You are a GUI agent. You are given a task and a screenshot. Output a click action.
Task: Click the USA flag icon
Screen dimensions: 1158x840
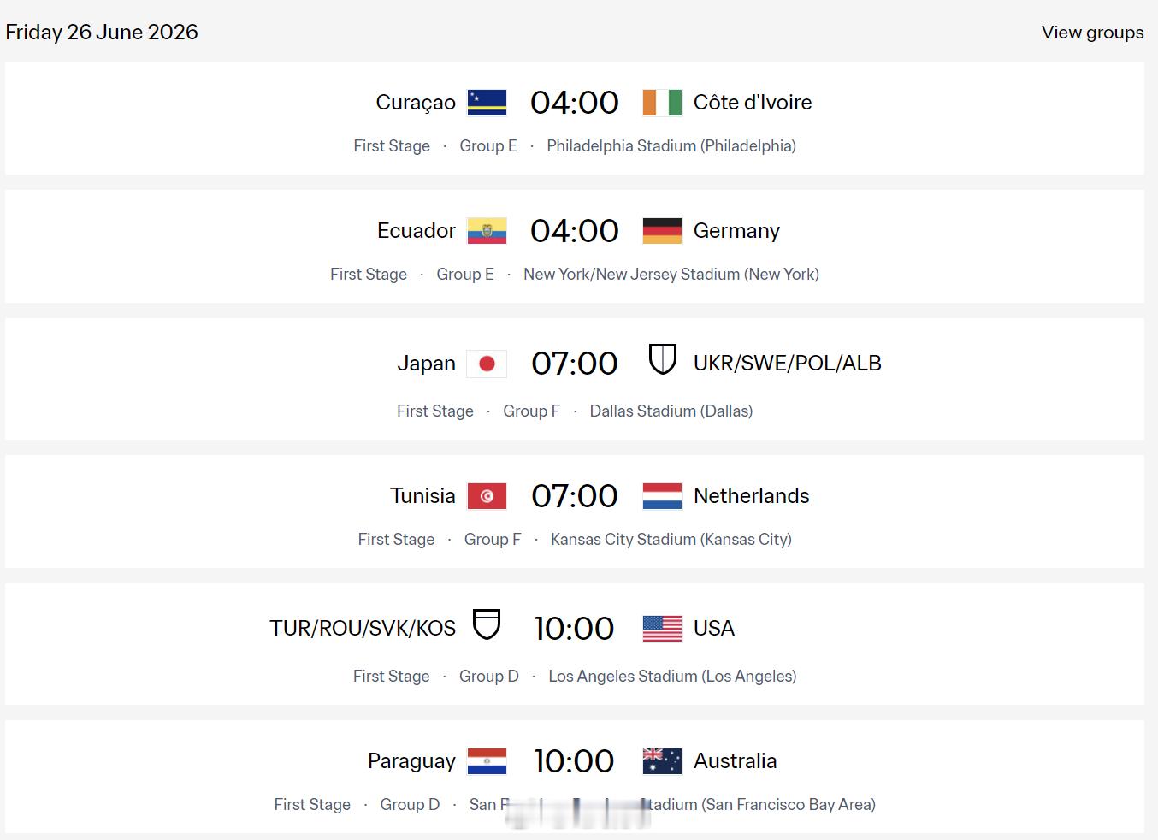[662, 629]
